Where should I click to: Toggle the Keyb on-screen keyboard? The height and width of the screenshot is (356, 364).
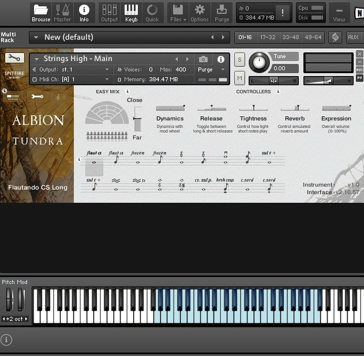point(131,12)
